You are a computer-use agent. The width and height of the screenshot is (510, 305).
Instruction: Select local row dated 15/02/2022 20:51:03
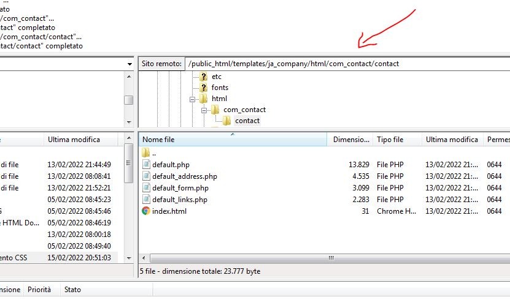pos(58,258)
